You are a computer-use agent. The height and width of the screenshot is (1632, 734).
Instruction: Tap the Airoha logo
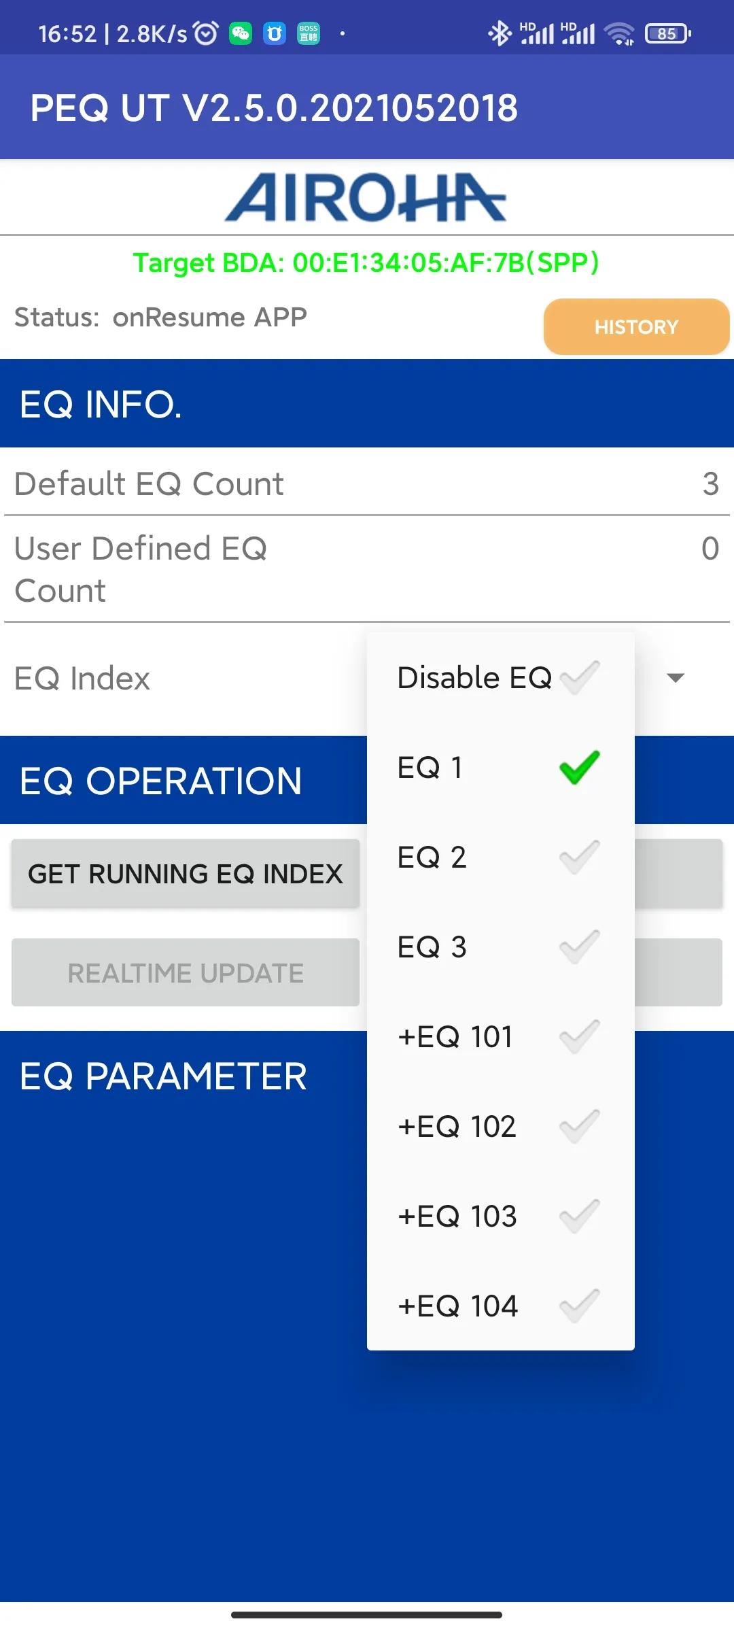pyautogui.click(x=366, y=197)
